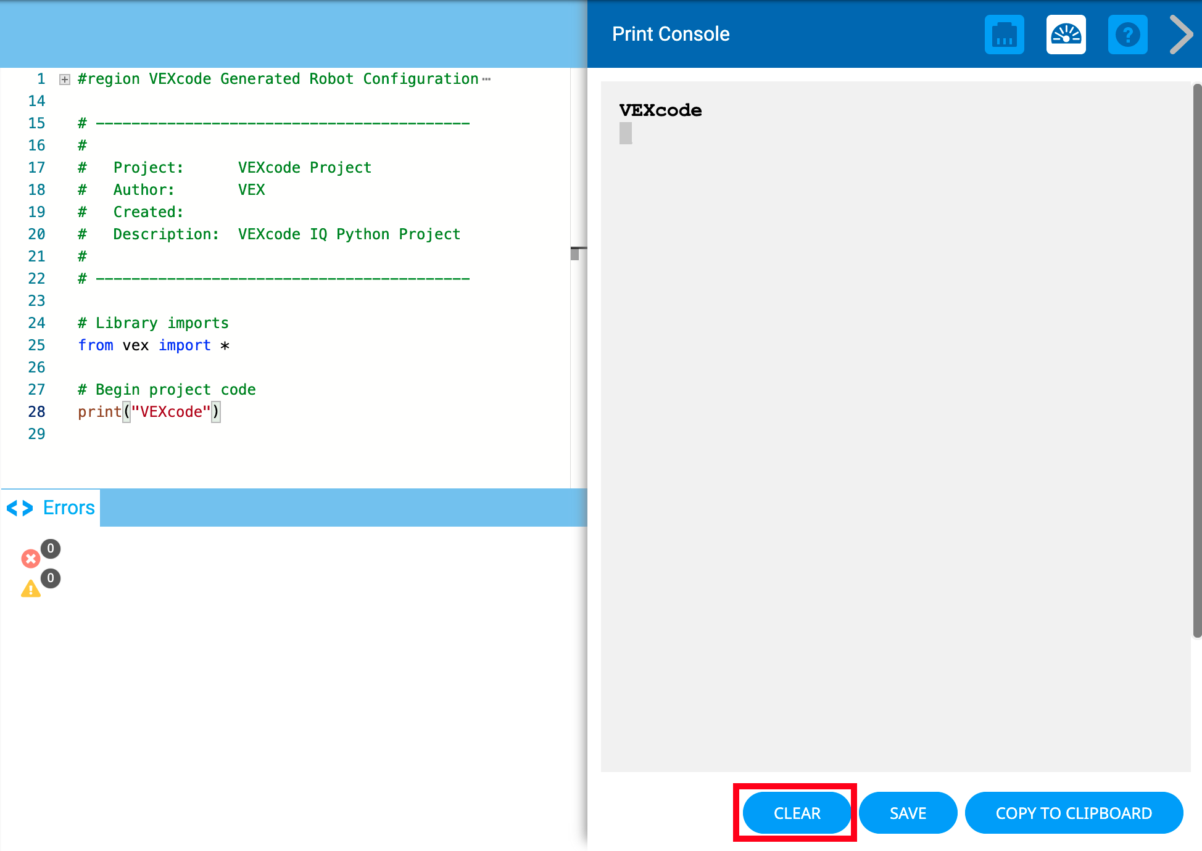This screenshot has width=1202, height=851.
Task: Click the code brackets icon beside Errors label
Action: pos(19,508)
